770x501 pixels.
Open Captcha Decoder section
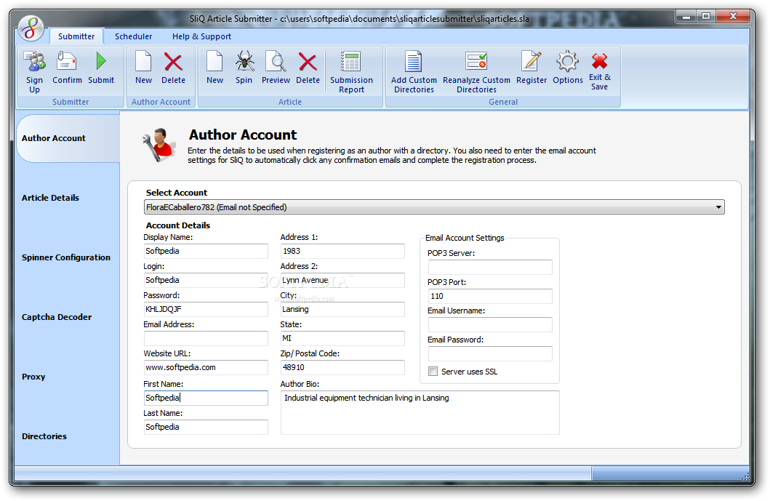[57, 317]
